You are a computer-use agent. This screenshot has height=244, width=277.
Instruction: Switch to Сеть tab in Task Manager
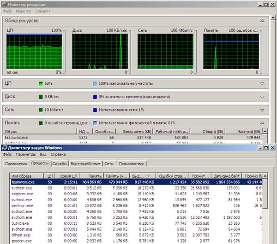[x=109, y=164]
